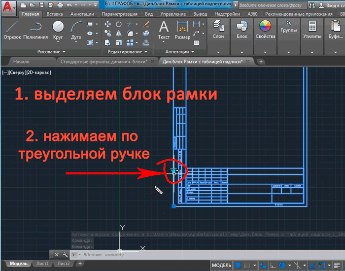Expand the Рисование panel dropdown
The image size is (345, 271).
coord(51,52)
